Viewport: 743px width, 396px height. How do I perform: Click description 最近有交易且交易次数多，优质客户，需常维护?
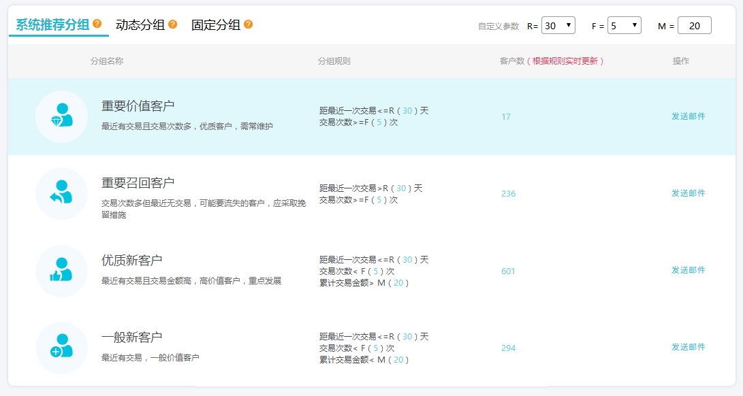pyautogui.click(x=187, y=127)
